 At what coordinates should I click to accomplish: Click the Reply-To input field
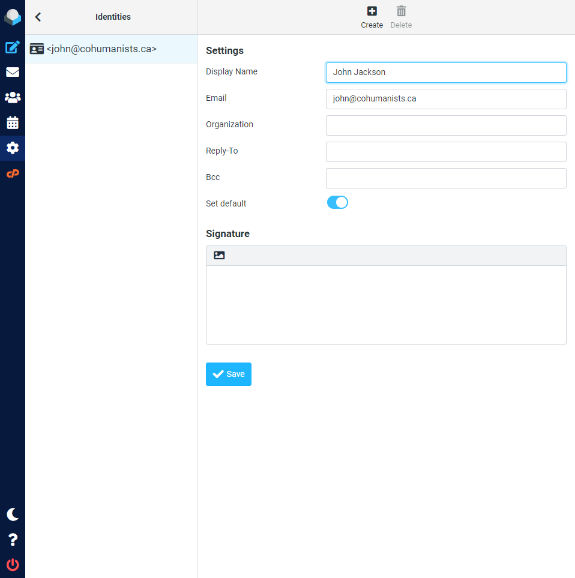tap(446, 152)
